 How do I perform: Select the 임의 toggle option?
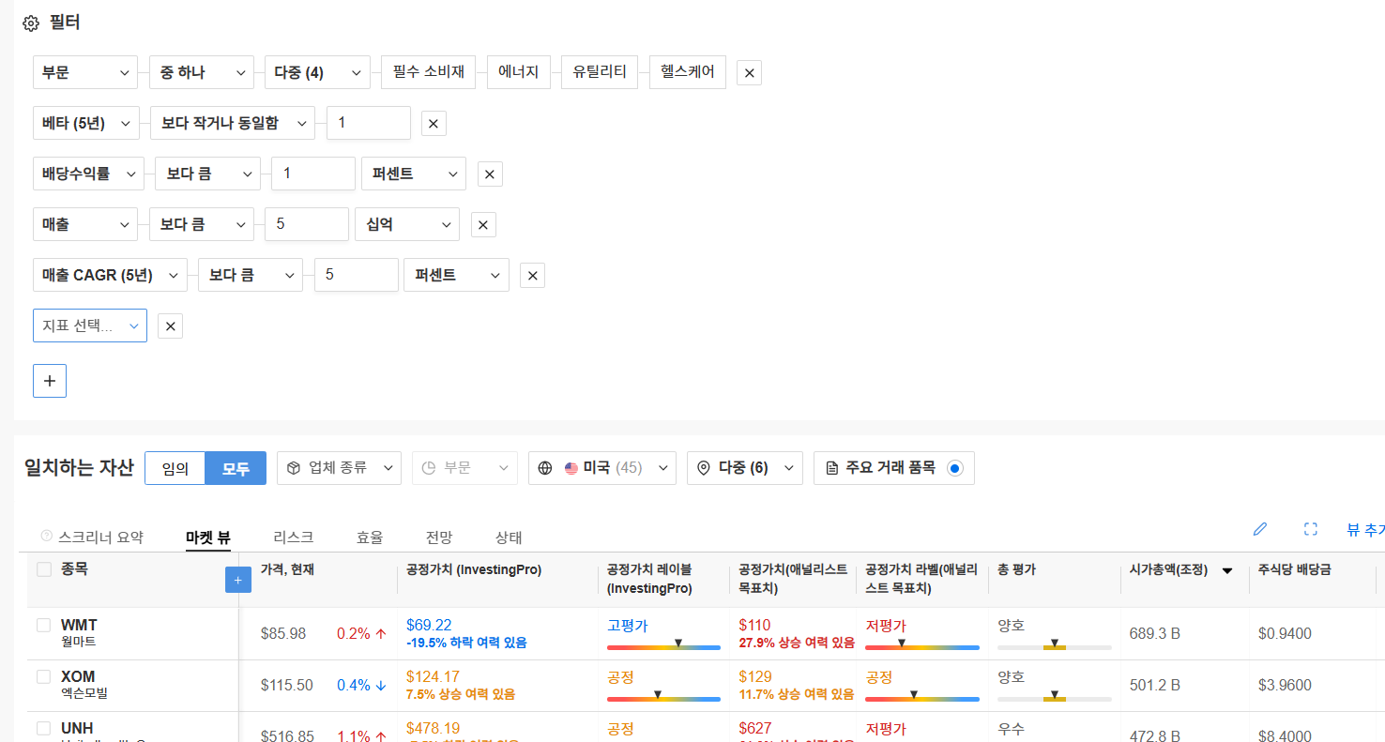(175, 468)
